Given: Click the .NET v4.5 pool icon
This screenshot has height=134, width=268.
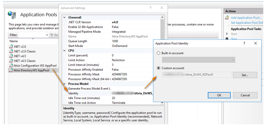Looking at the screenshot, I should [x=11, y=56].
